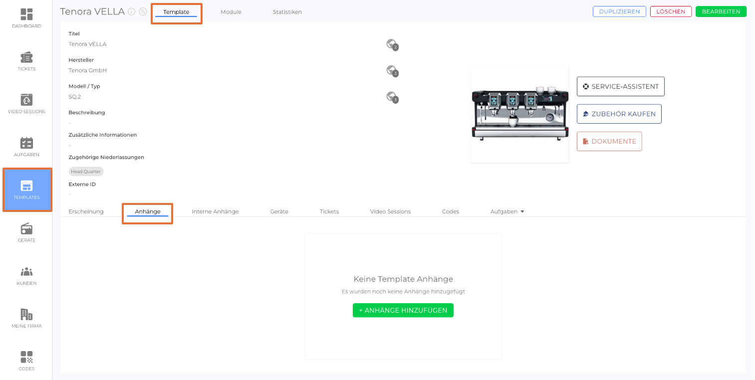
Task: Open the Statistiken tab
Action: point(287,12)
